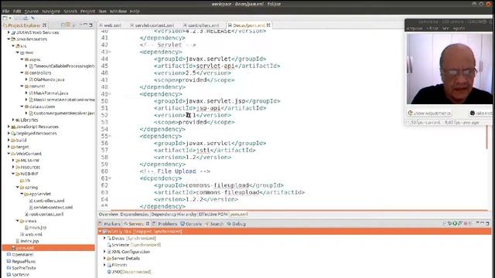Click the New file toolbar icon

[x=5, y=19]
